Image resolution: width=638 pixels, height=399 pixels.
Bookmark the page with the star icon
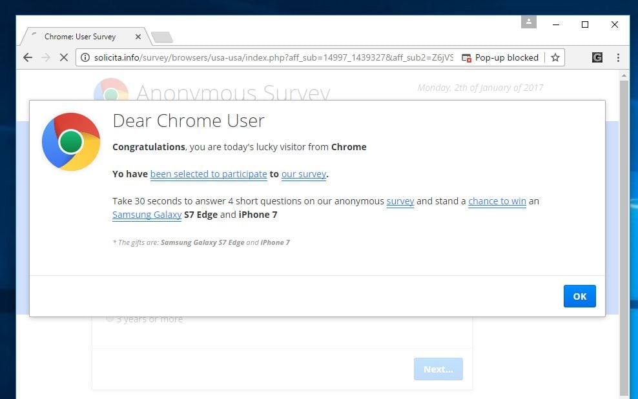pyautogui.click(x=555, y=57)
